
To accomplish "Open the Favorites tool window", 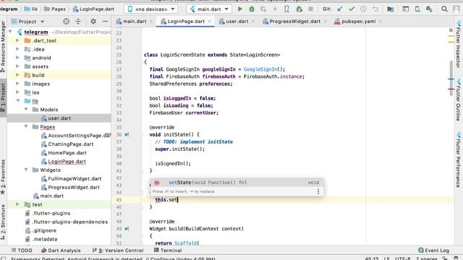I will (x=3, y=177).
